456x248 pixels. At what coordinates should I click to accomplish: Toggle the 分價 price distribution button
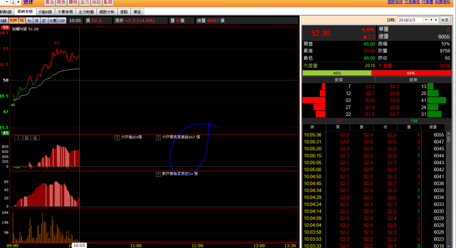pyautogui.click(x=53, y=21)
